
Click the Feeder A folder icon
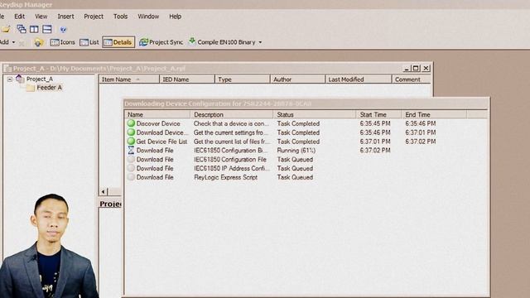[x=30, y=88]
